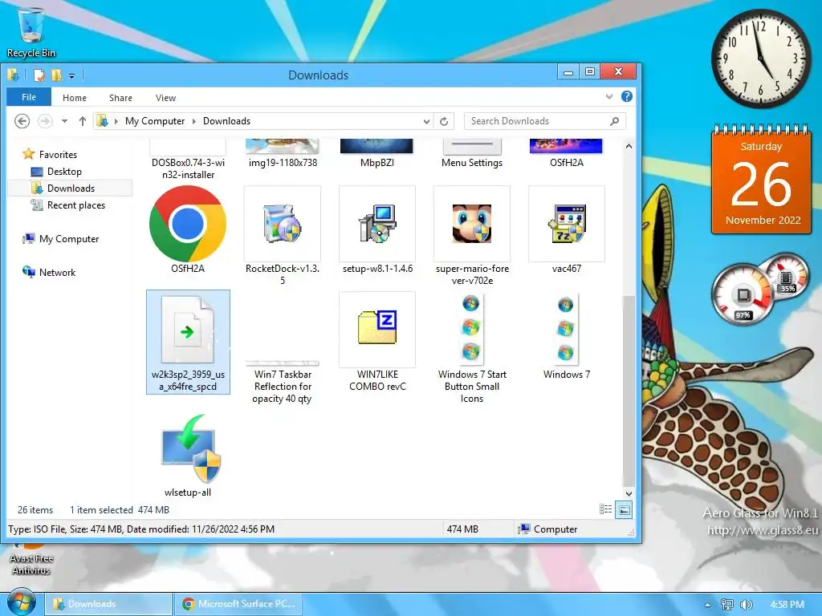The width and height of the screenshot is (822, 616).
Task: Expand My Computer breadcrumb arrow
Action: pos(194,122)
